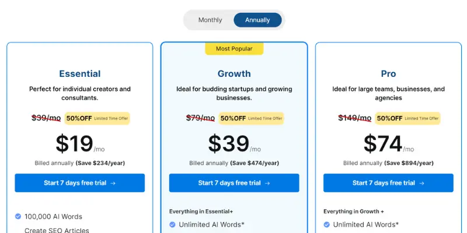Select Annually billing option
467x233 pixels.
(257, 20)
